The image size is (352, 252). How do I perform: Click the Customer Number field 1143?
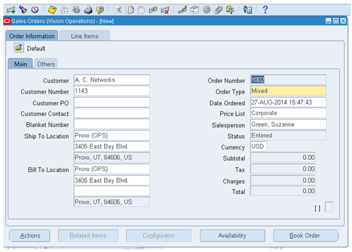[x=112, y=91]
